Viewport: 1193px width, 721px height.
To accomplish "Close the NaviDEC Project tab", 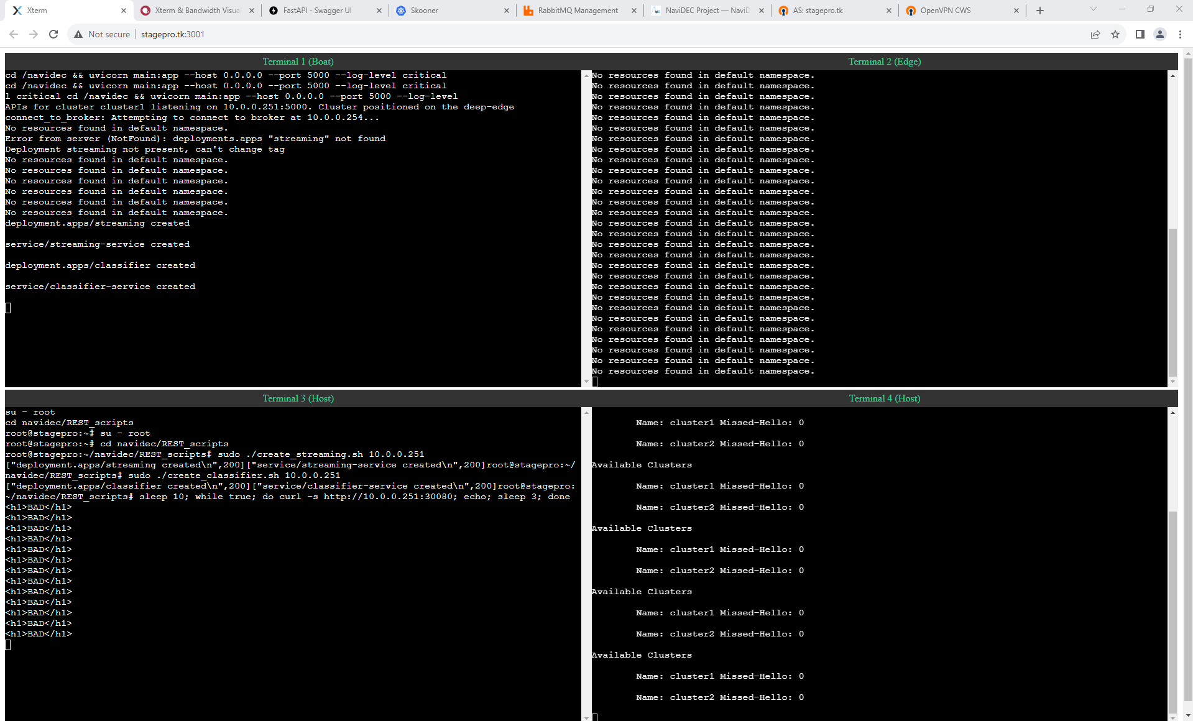I will click(761, 11).
